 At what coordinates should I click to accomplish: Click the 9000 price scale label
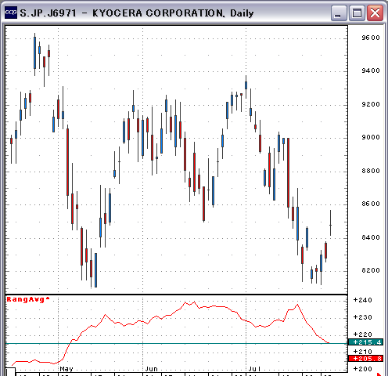coord(371,137)
